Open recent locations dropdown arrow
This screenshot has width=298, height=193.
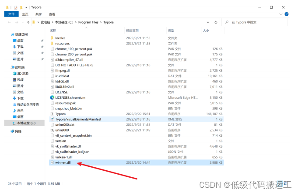pyautogui.click(x=23, y=22)
